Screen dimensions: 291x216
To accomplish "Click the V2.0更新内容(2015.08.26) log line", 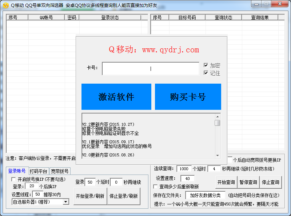I will (x=108, y=155).
